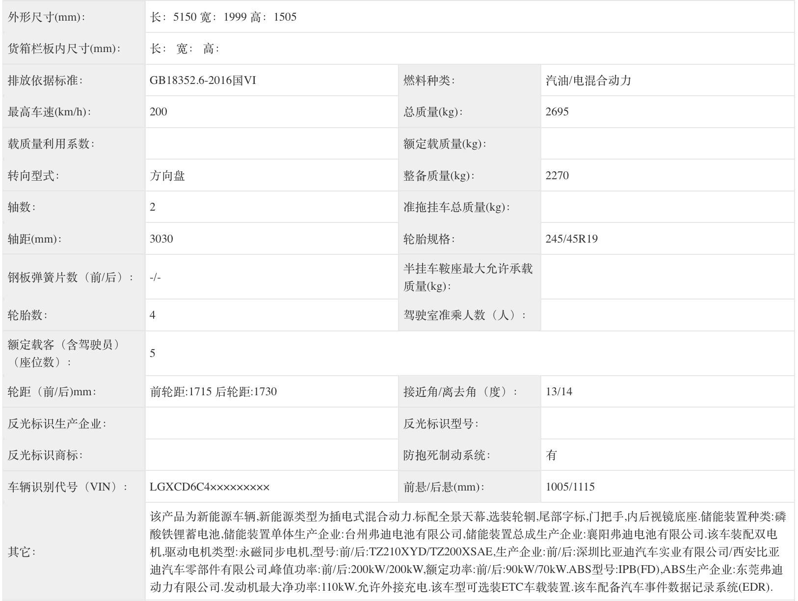
Task: Select the 货箱栏板内尺寸(mm) label
Action: (64, 49)
